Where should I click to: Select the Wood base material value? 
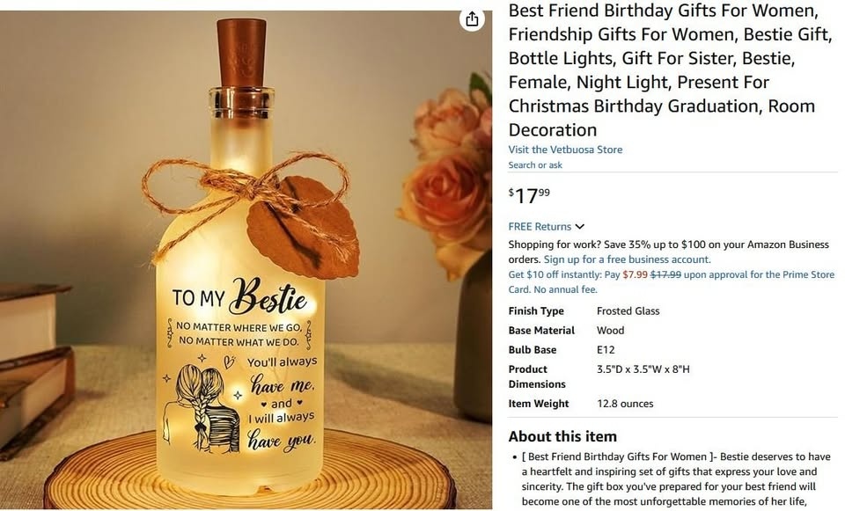pos(610,331)
